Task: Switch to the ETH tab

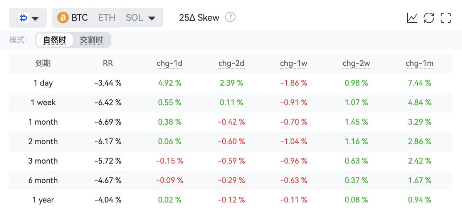Action: click(x=106, y=18)
